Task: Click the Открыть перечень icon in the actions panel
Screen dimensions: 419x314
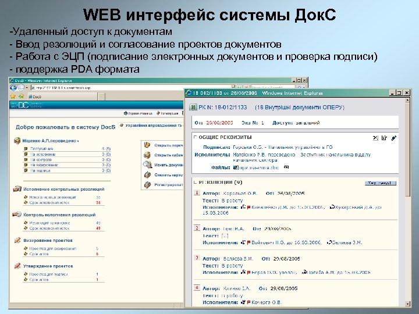Action: coord(147,145)
